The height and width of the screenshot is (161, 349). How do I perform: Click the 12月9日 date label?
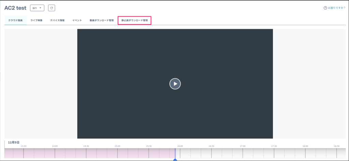tap(14, 142)
